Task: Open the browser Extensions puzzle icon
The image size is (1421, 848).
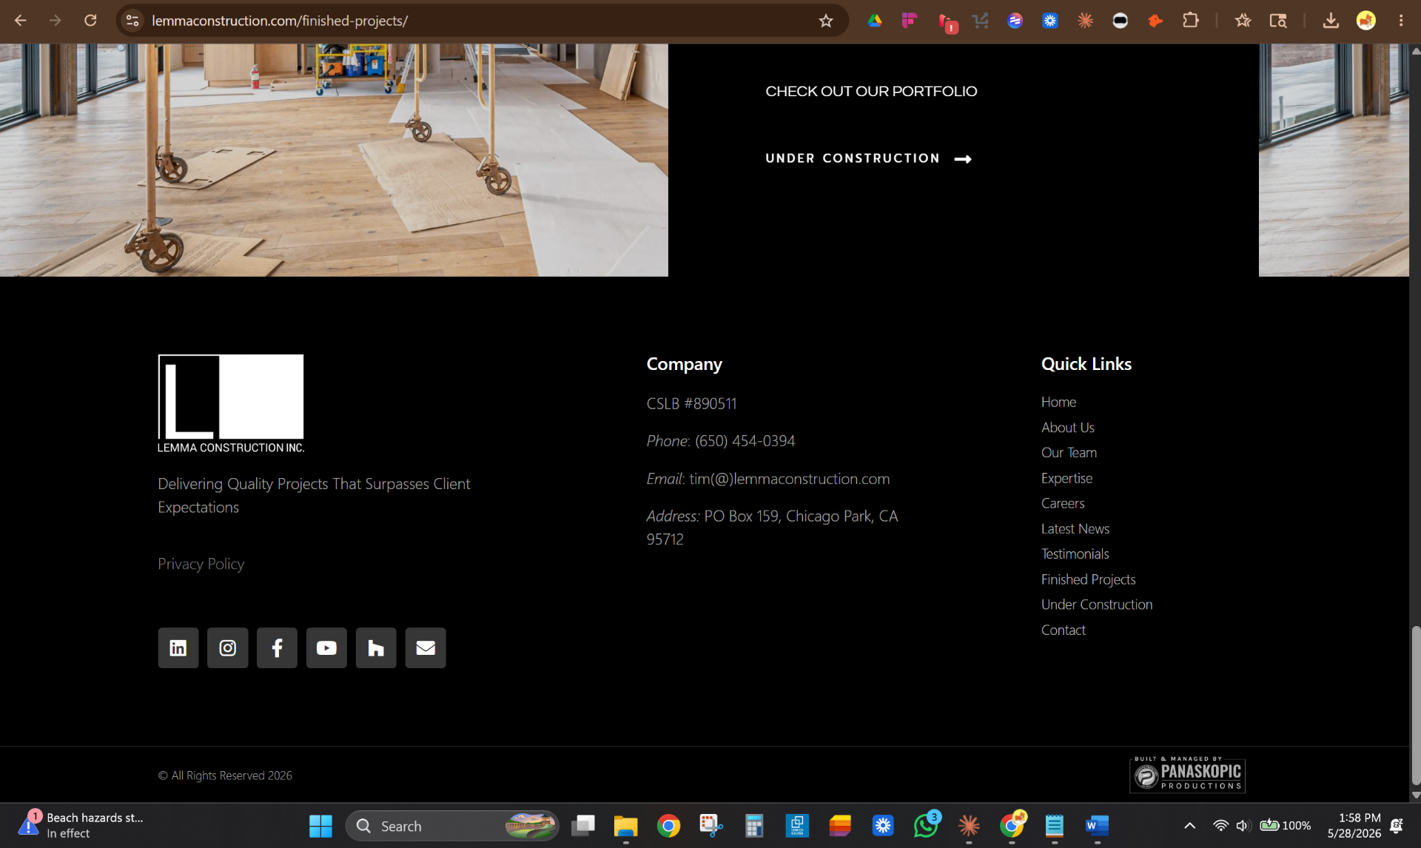Action: coord(1190,21)
